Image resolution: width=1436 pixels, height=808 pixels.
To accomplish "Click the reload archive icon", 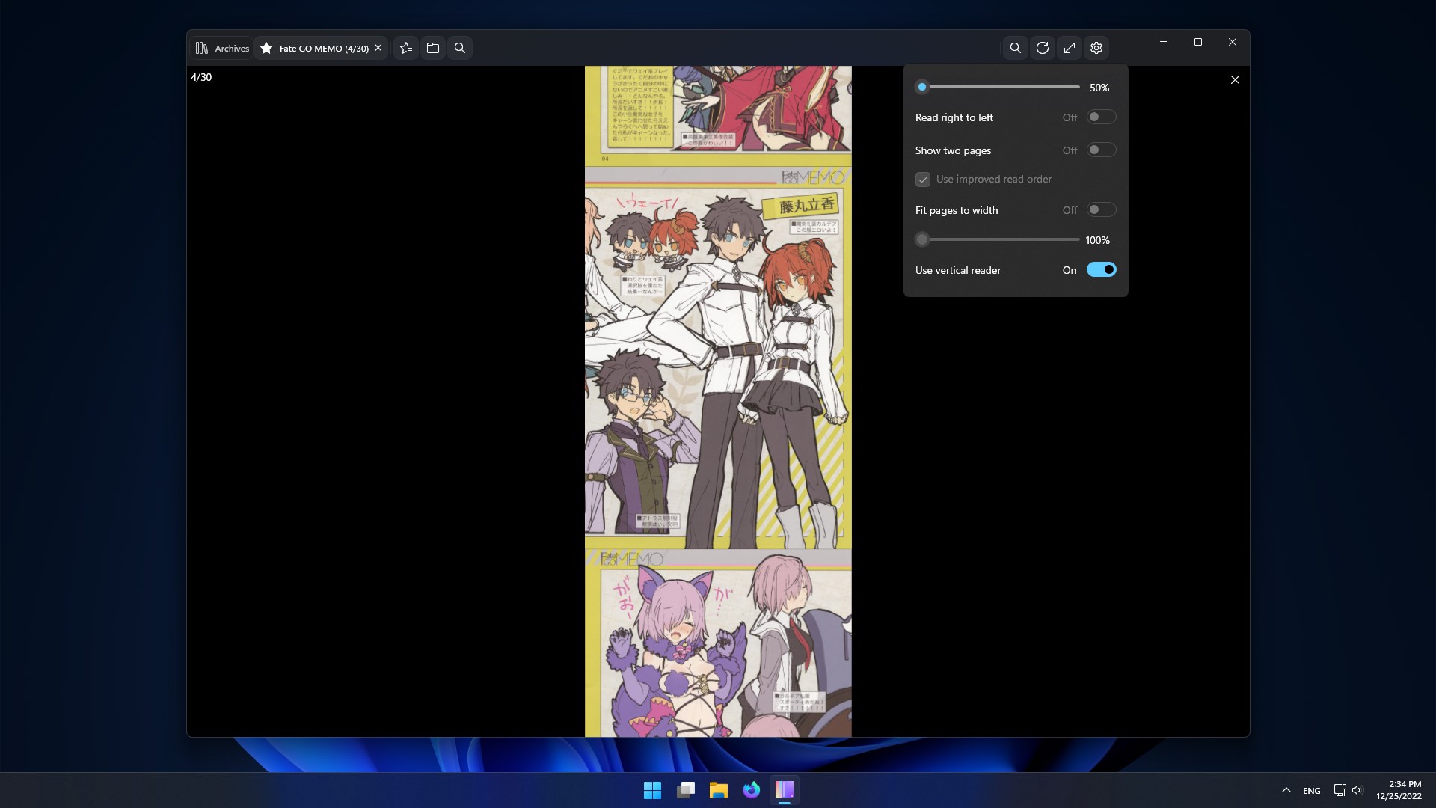I will tap(1043, 48).
